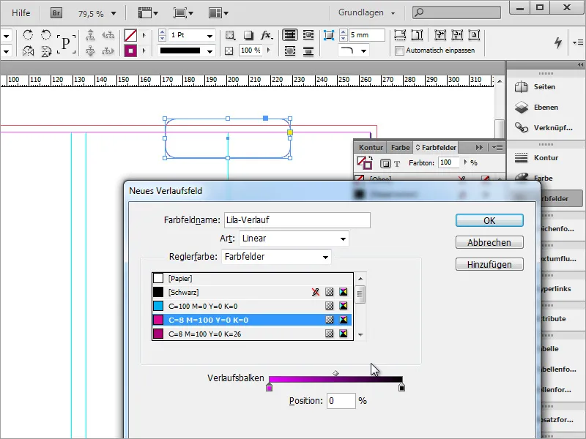
Task: Select next object icon
Action: pos(108,50)
